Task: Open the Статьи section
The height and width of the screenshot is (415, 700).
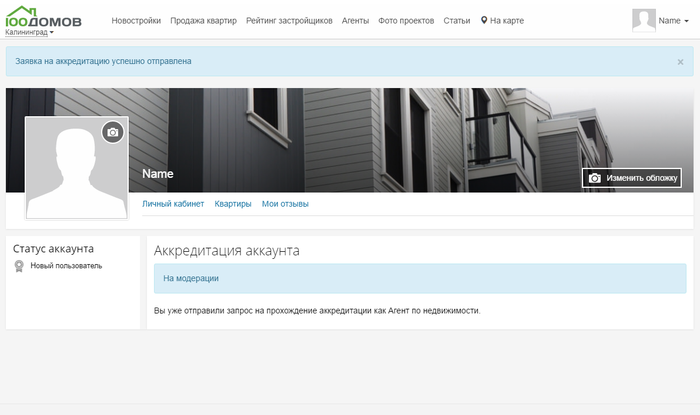Action: 457,21
